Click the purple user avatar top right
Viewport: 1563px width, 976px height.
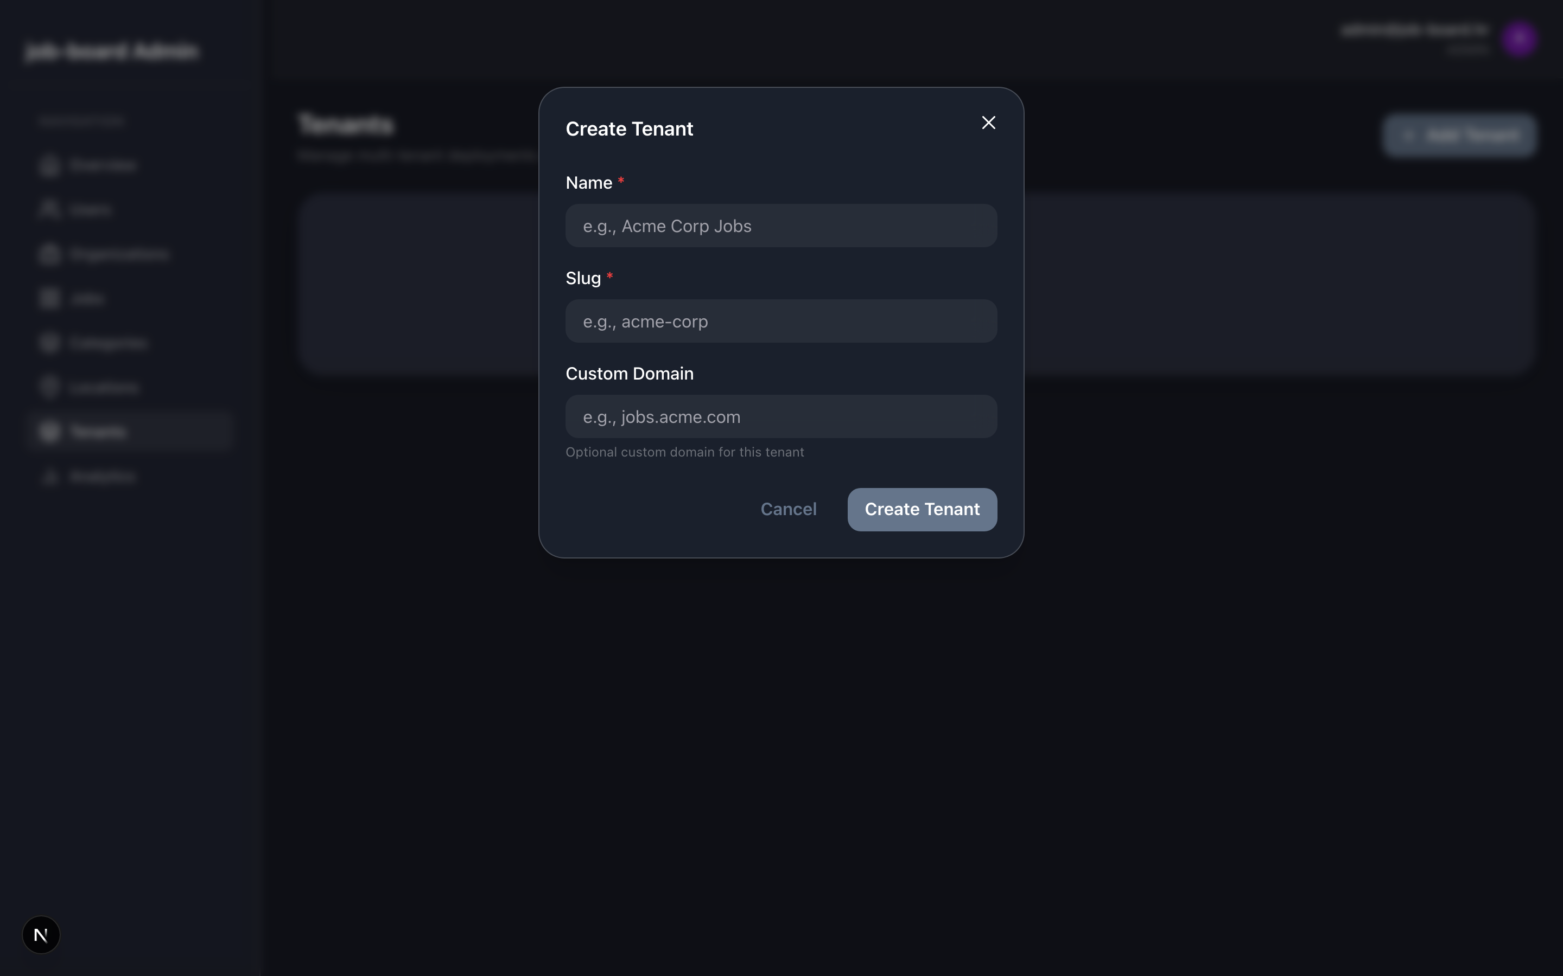point(1520,38)
